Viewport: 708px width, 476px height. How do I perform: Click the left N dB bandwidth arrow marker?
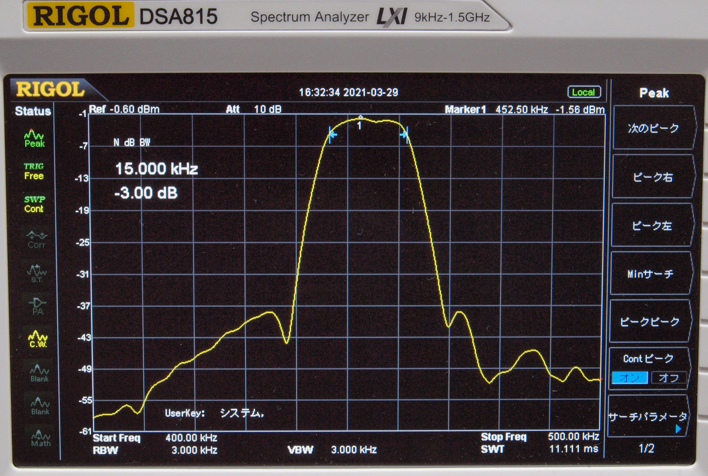coord(333,135)
